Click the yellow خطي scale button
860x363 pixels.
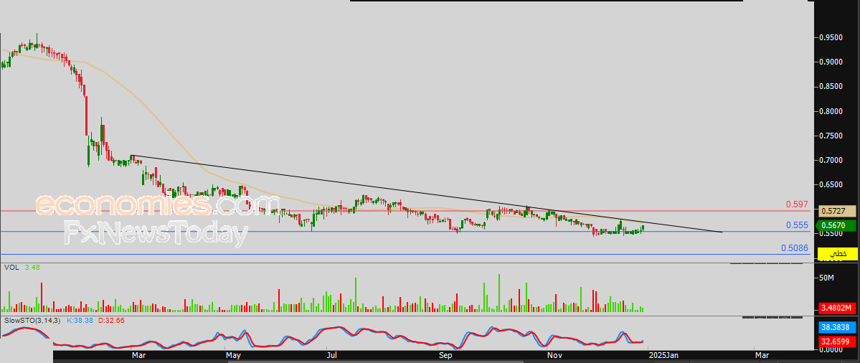tap(837, 254)
